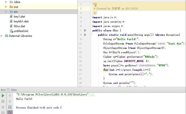The height and width of the screenshot is (114, 186).
Task: Open keykb1.dat in the project tree
Action: point(21,21)
